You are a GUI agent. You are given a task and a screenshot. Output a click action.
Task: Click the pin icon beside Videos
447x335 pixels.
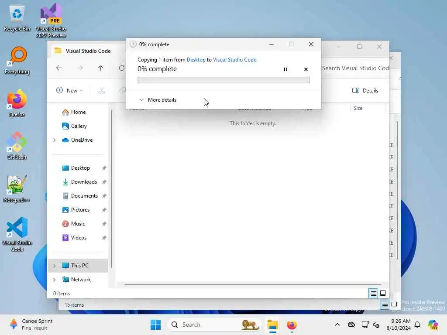[x=104, y=238]
